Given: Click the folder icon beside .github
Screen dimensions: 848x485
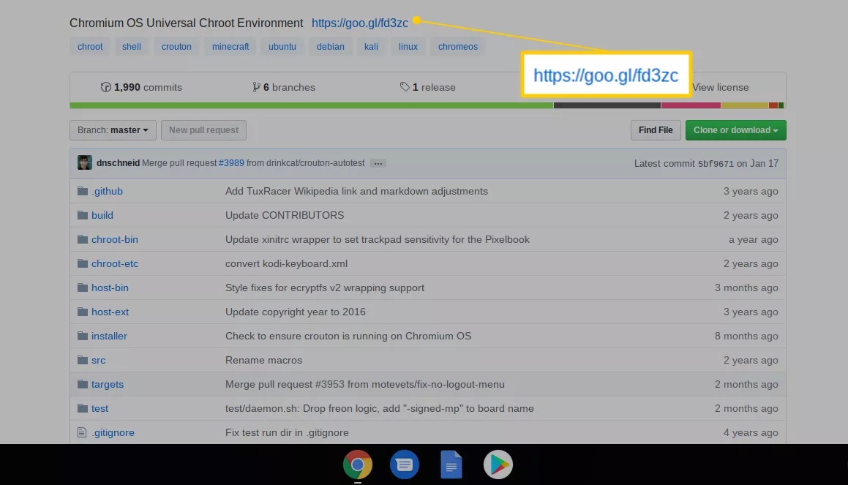Looking at the screenshot, I should pos(83,191).
